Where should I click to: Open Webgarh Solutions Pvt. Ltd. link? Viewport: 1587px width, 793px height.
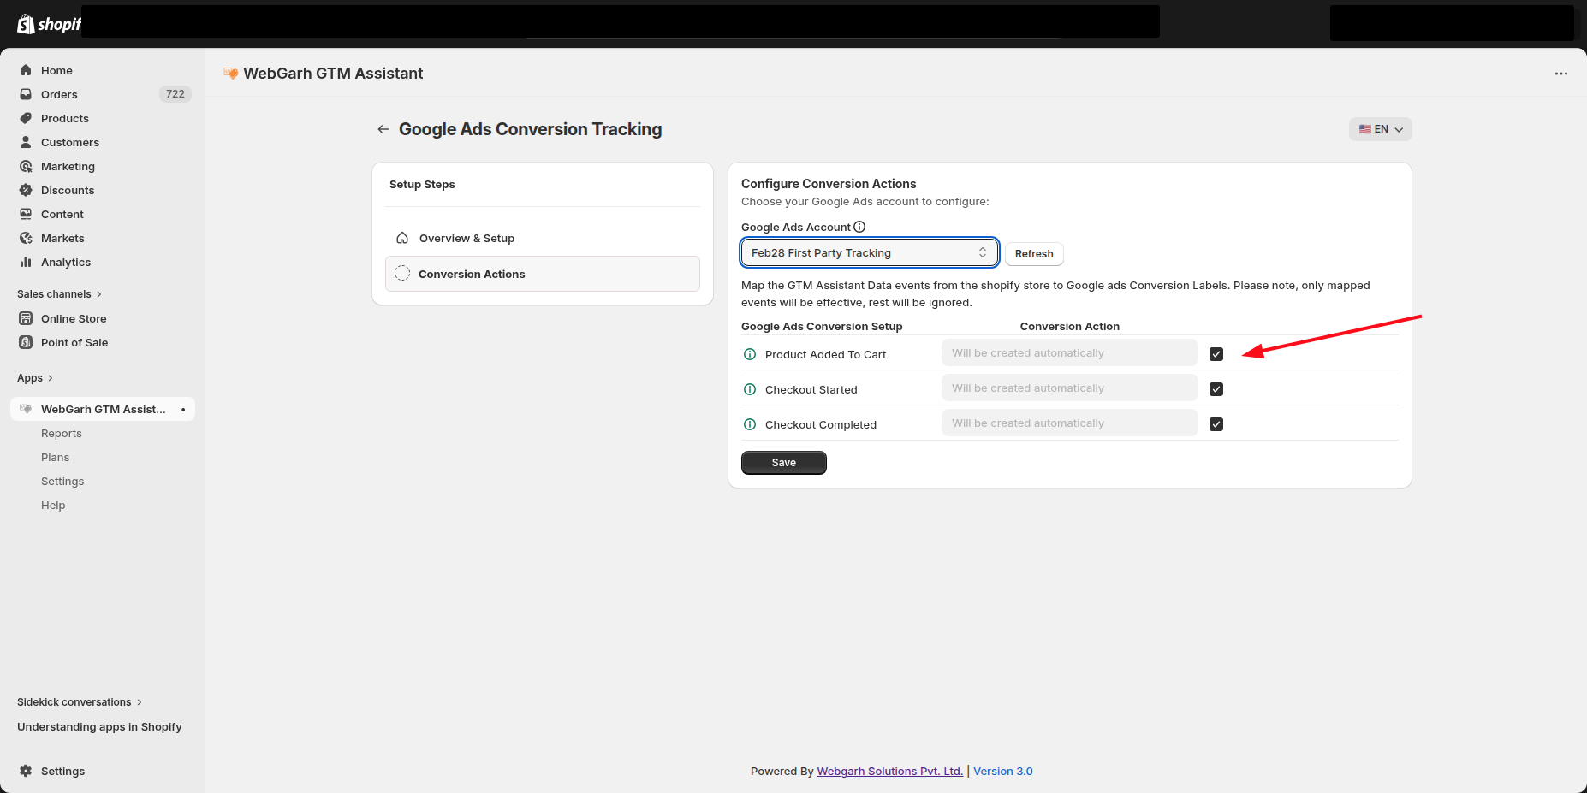pos(890,772)
